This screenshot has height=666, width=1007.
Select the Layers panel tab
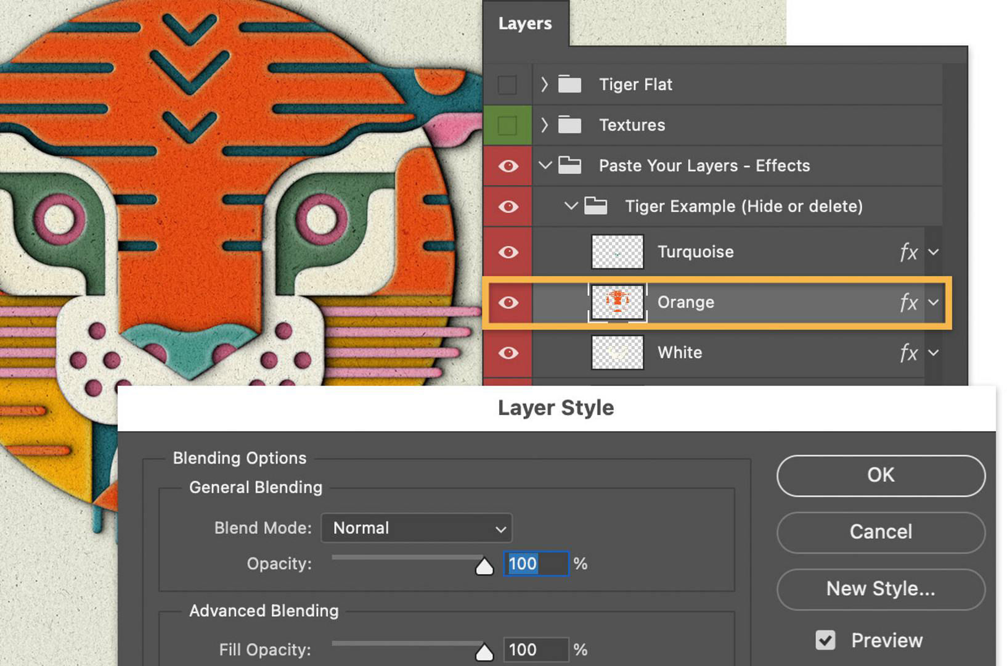coord(524,23)
